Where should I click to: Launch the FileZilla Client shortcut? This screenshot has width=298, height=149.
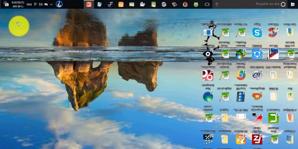click(257, 139)
